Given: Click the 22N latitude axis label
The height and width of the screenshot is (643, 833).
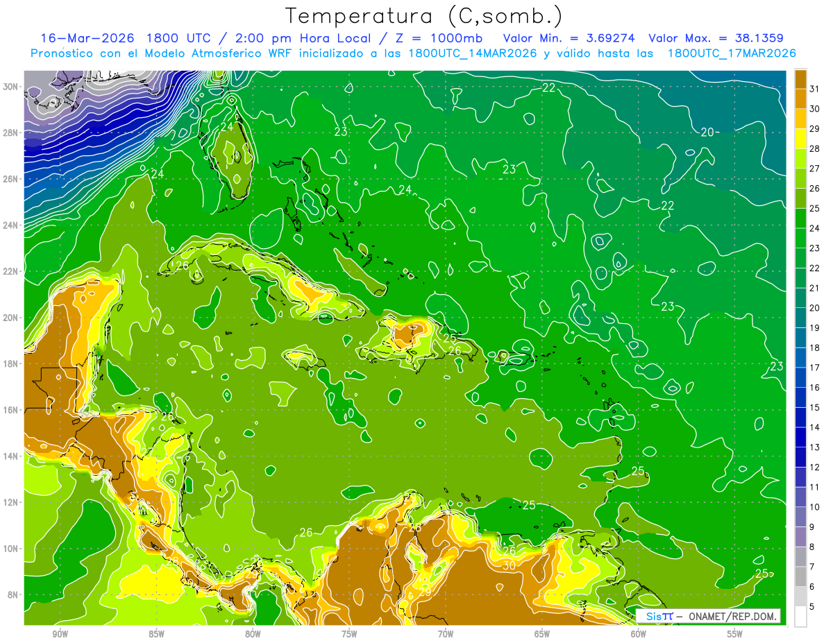Looking at the screenshot, I should click(11, 271).
